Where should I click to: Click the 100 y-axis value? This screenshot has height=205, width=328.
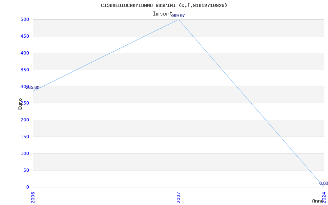tap(25, 153)
